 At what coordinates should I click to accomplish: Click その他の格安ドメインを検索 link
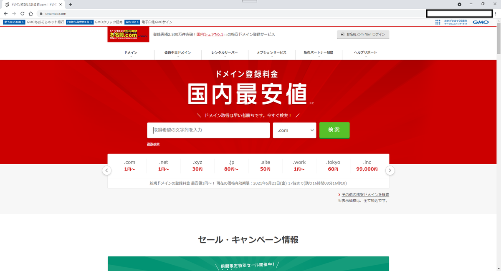(x=365, y=195)
